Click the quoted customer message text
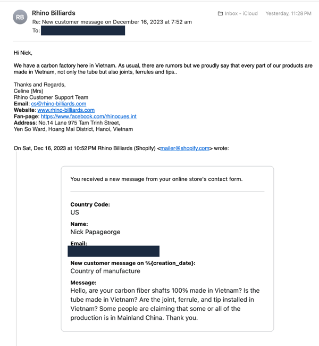 (x=165, y=304)
